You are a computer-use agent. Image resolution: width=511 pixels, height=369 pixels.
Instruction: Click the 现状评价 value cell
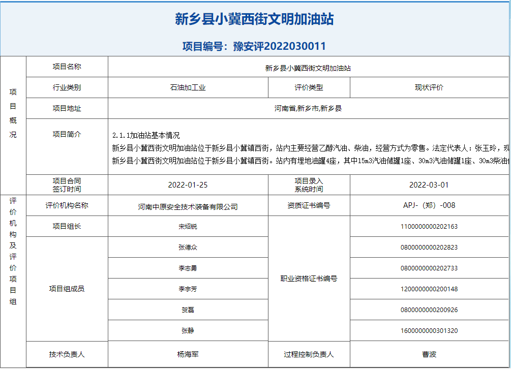429,87
